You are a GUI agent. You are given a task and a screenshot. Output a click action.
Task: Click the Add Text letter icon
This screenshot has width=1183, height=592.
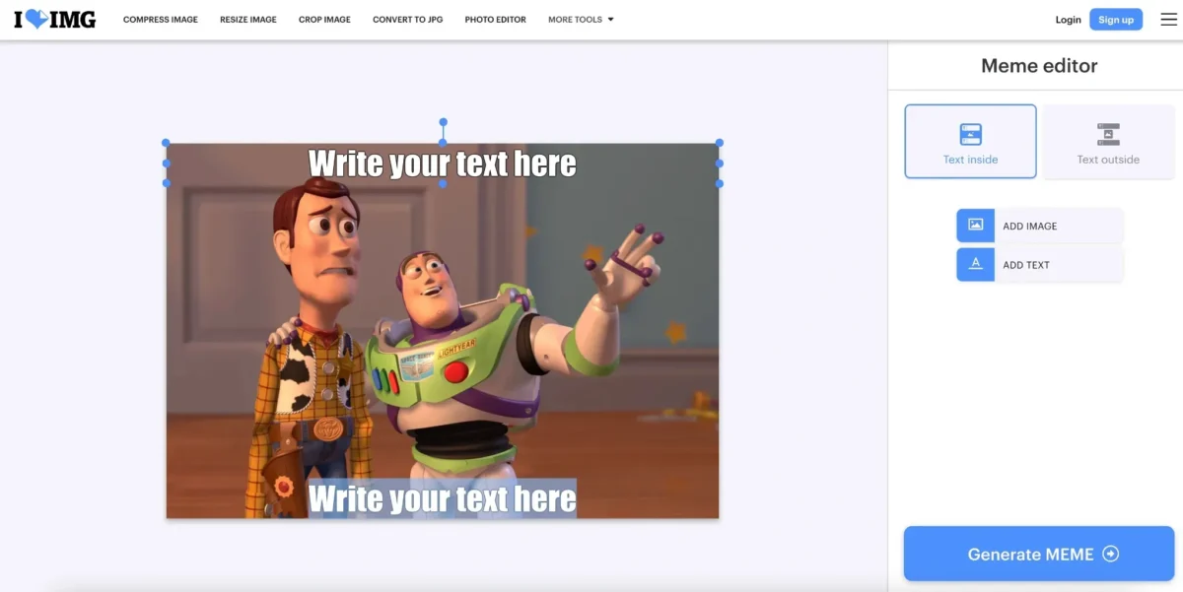975,264
